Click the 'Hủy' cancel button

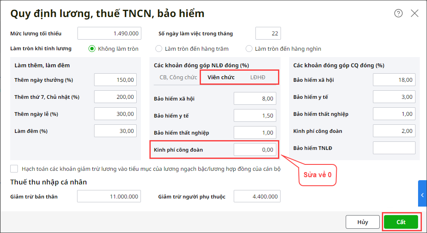(x=362, y=222)
